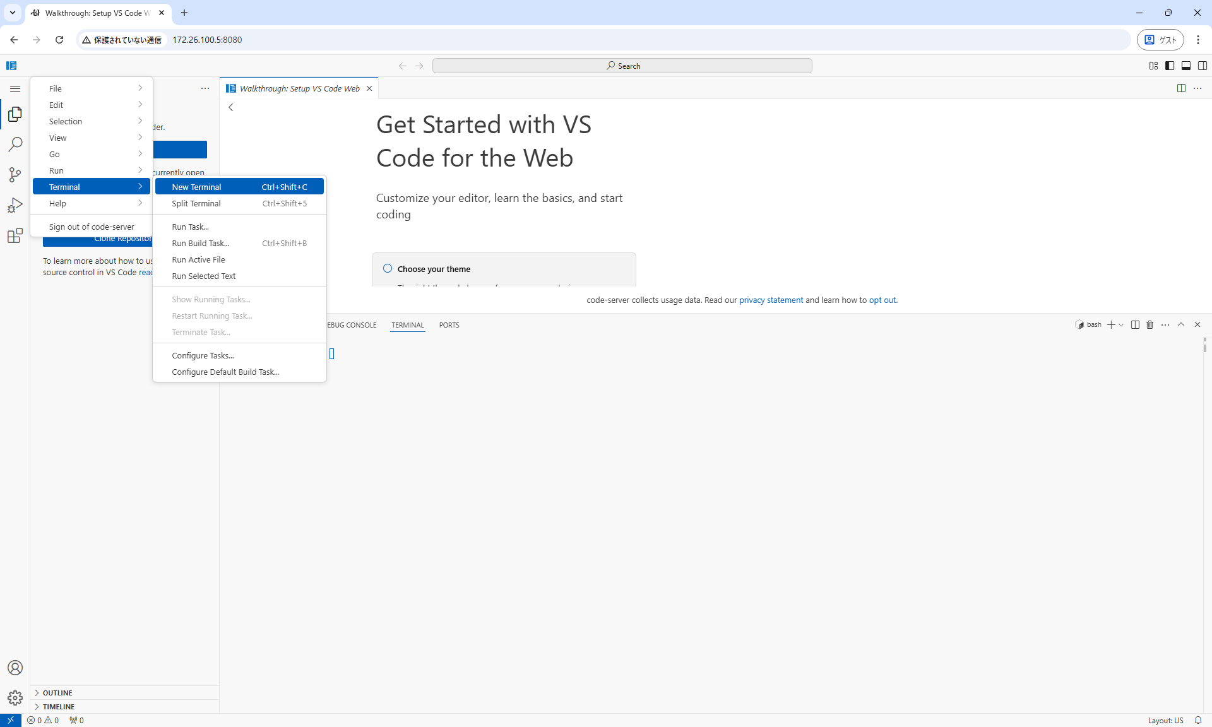Open the Search view in activity bar
The image size is (1212, 727).
[x=15, y=145]
